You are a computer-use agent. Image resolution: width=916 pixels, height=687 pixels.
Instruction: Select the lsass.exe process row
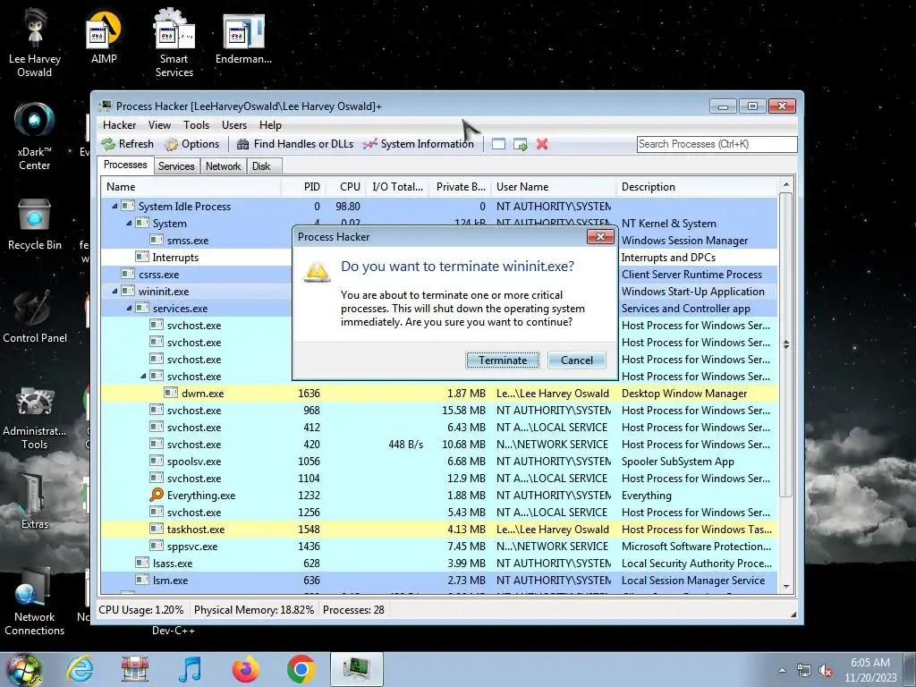(439, 564)
